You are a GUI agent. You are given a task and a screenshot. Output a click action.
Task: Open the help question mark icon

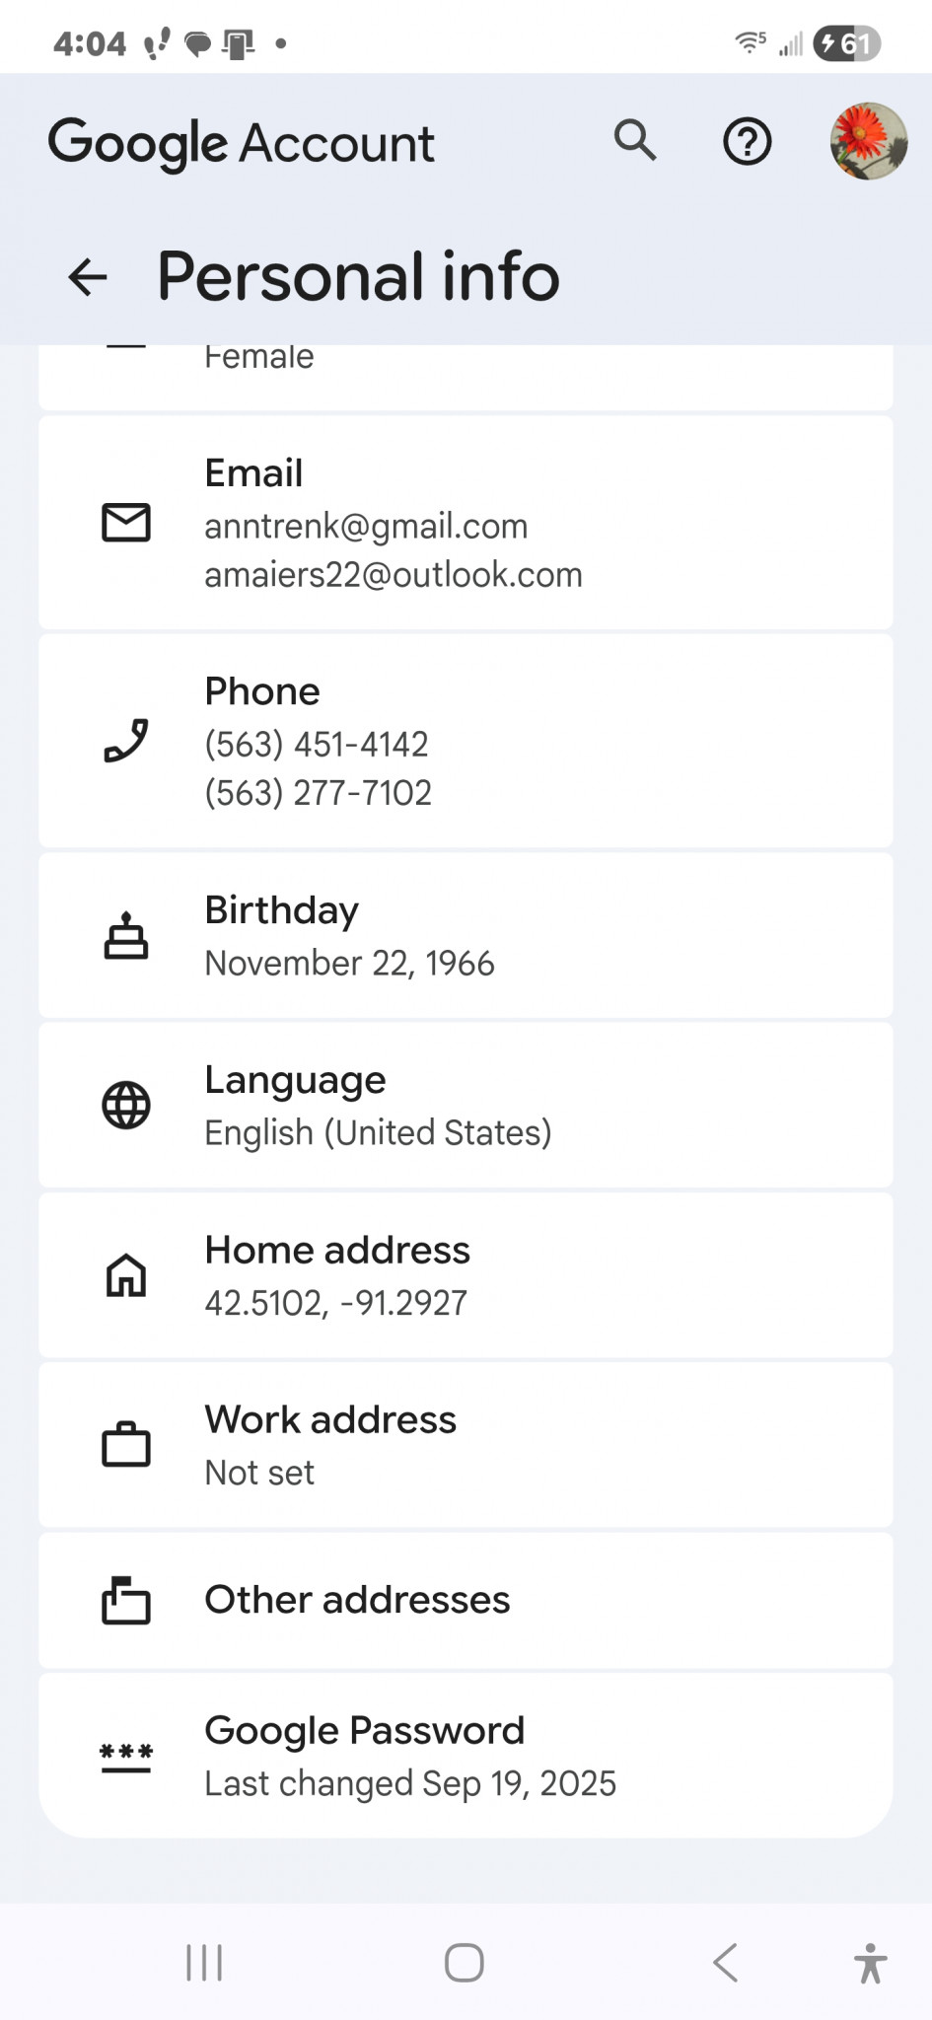[748, 142]
